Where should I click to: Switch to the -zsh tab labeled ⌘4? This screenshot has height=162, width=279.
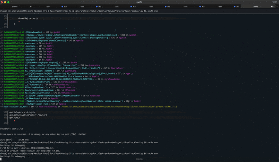click(120, 7)
